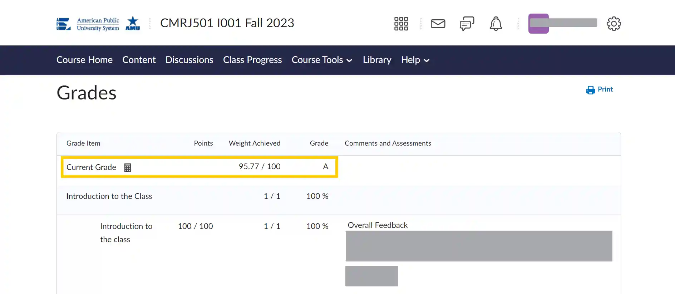
Task: Open Class Progress
Action: point(252,60)
